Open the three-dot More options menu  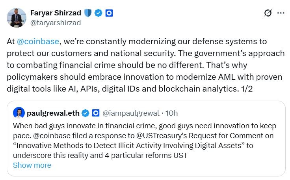(281, 13)
